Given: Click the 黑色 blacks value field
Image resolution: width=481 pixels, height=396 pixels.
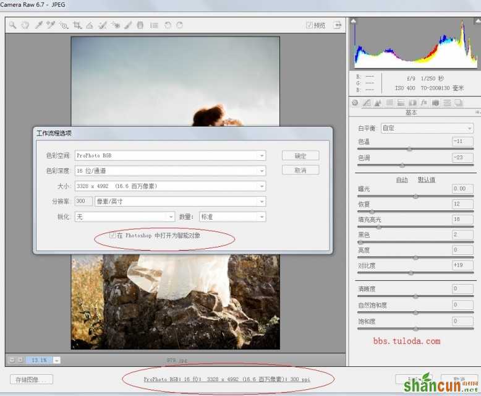Looking at the screenshot, I should click(462, 235).
